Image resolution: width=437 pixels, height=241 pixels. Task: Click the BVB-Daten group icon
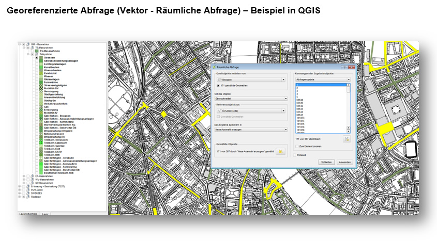coord(28,190)
